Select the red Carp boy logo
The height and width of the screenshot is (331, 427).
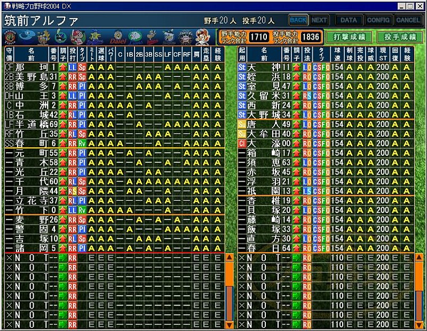78,37
